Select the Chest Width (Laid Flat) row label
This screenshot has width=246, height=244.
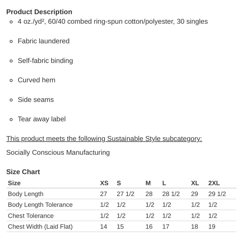40,227
